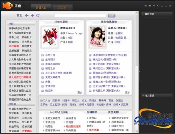175x134 pixels.
Task: Open sidebar link 历届奥斯卡经典全集
Action: tap(20, 100)
